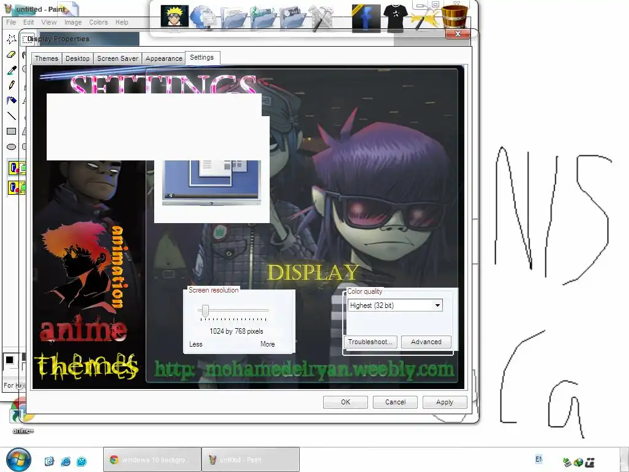Confirm with the OK button
This screenshot has height=472, width=629.
(x=345, y=402)
